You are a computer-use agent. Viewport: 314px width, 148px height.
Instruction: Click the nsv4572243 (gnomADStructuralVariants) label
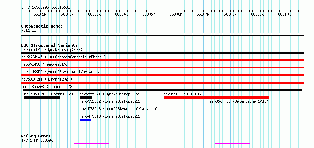(x=119, y=109)
